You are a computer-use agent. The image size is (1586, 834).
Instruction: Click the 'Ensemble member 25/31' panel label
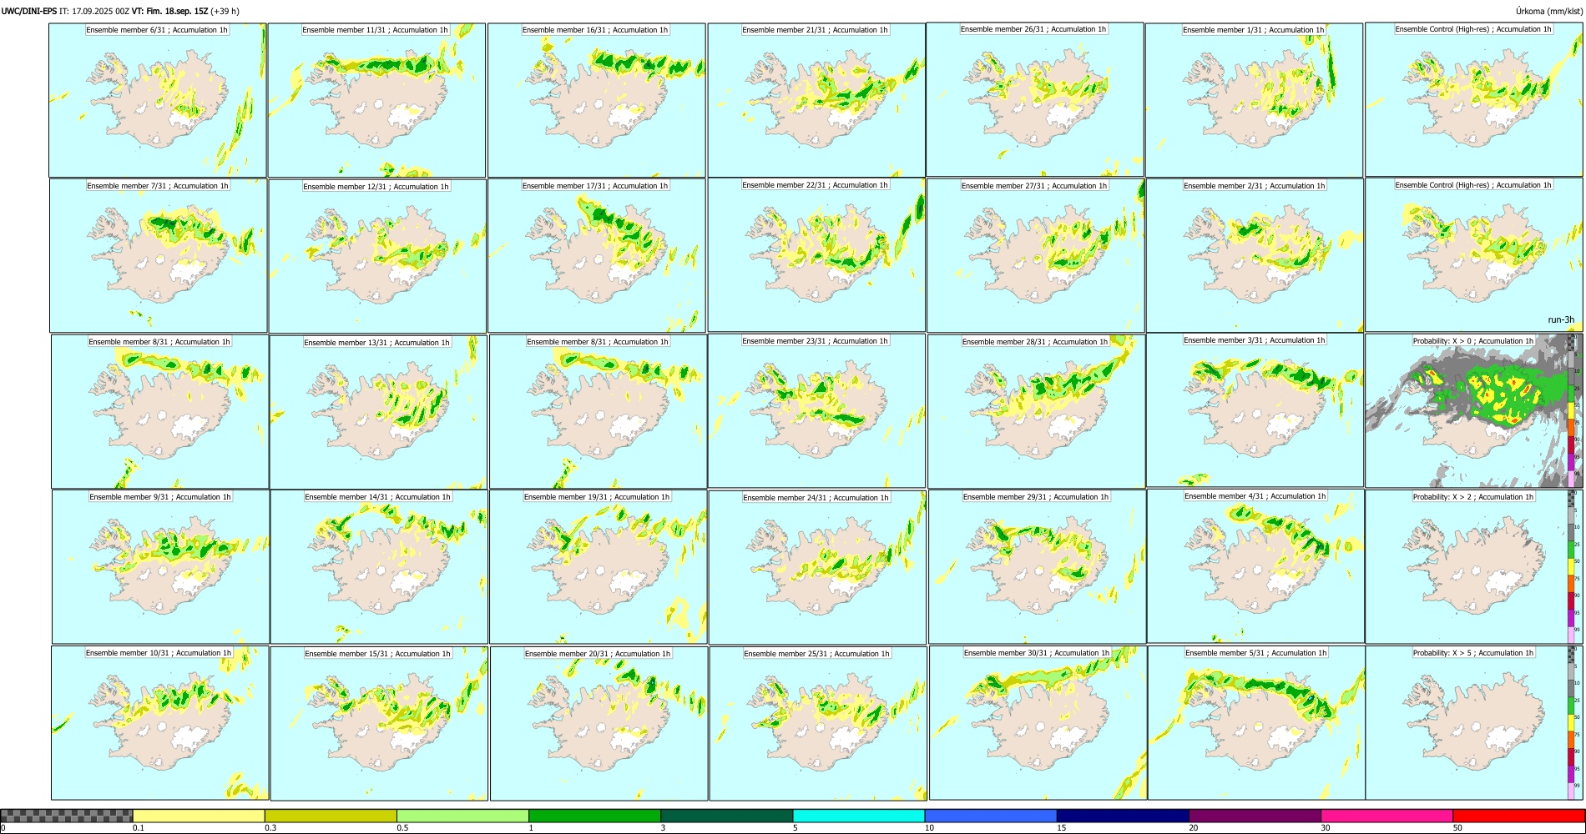point(817,654)
